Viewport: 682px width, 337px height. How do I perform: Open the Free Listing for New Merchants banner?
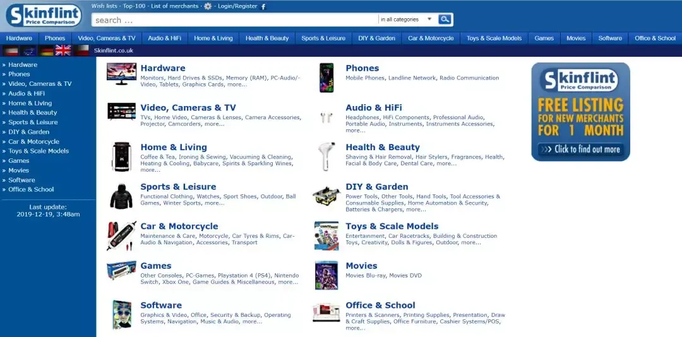581,112
